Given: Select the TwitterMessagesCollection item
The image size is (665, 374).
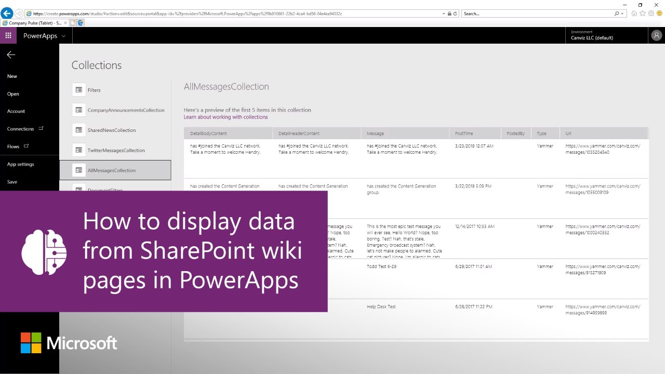Looking at the screenshot, I should coord(115,150).
